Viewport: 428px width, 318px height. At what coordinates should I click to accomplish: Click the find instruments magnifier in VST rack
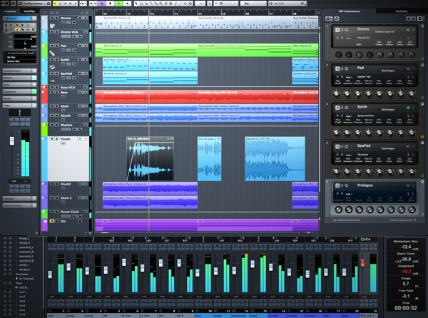[x=337, y=19]
